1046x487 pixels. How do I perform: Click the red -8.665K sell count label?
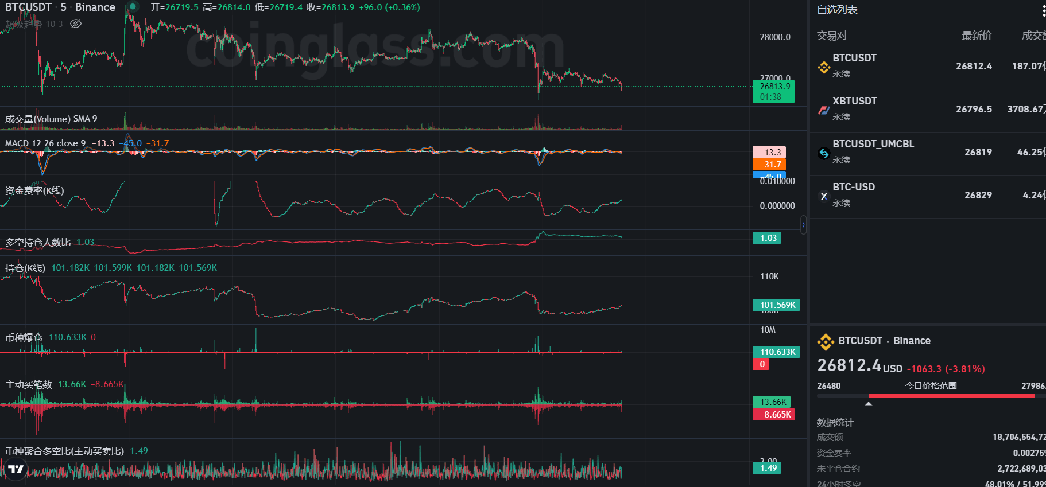click(774, 415)
